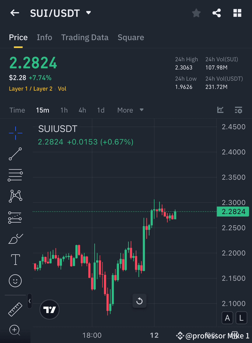Open the horizontal lines drawing tool
This screenshot has height=343, width=252.
15,175
